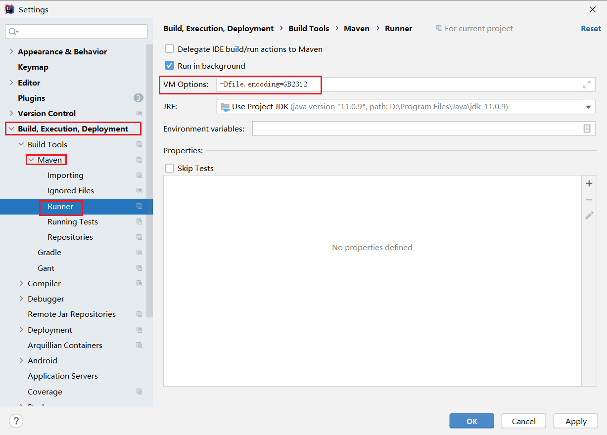
Task: Click the Environment variables input field
Action: click(x=423, y=129)
